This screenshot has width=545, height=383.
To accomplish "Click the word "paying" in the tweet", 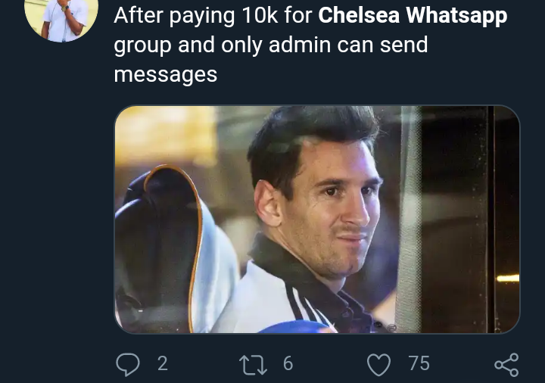I will (x=203, y=17).
